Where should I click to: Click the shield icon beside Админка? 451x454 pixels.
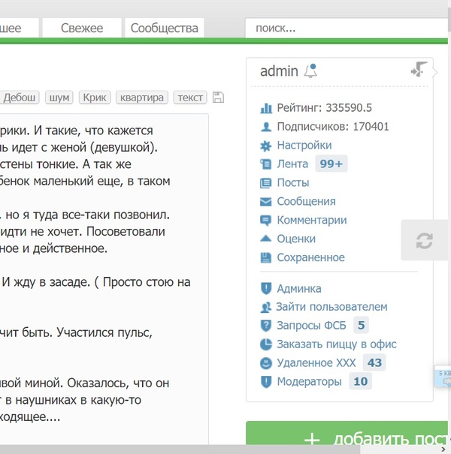(265, 289)
